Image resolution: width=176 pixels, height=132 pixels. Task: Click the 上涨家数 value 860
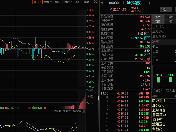click(x=148, y=63)
